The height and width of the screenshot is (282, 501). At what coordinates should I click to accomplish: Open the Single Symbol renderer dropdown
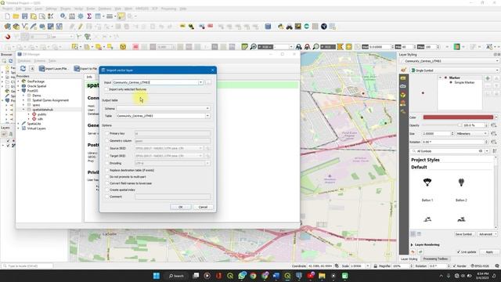(455, 70)
